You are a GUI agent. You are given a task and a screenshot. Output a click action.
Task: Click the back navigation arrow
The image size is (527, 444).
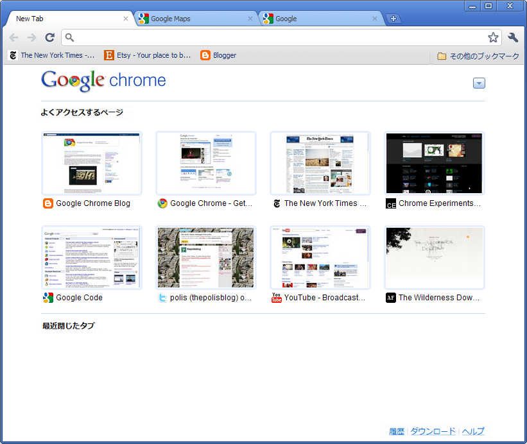[x=13, y=38]
